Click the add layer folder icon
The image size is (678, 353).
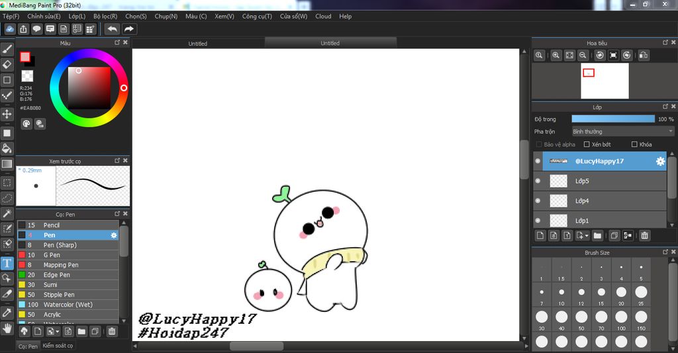597,235
